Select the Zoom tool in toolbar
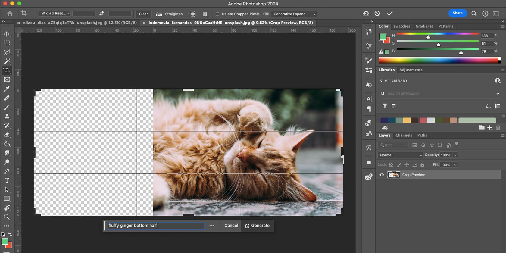Screen dimensions: 506x253 click(7, 217)
